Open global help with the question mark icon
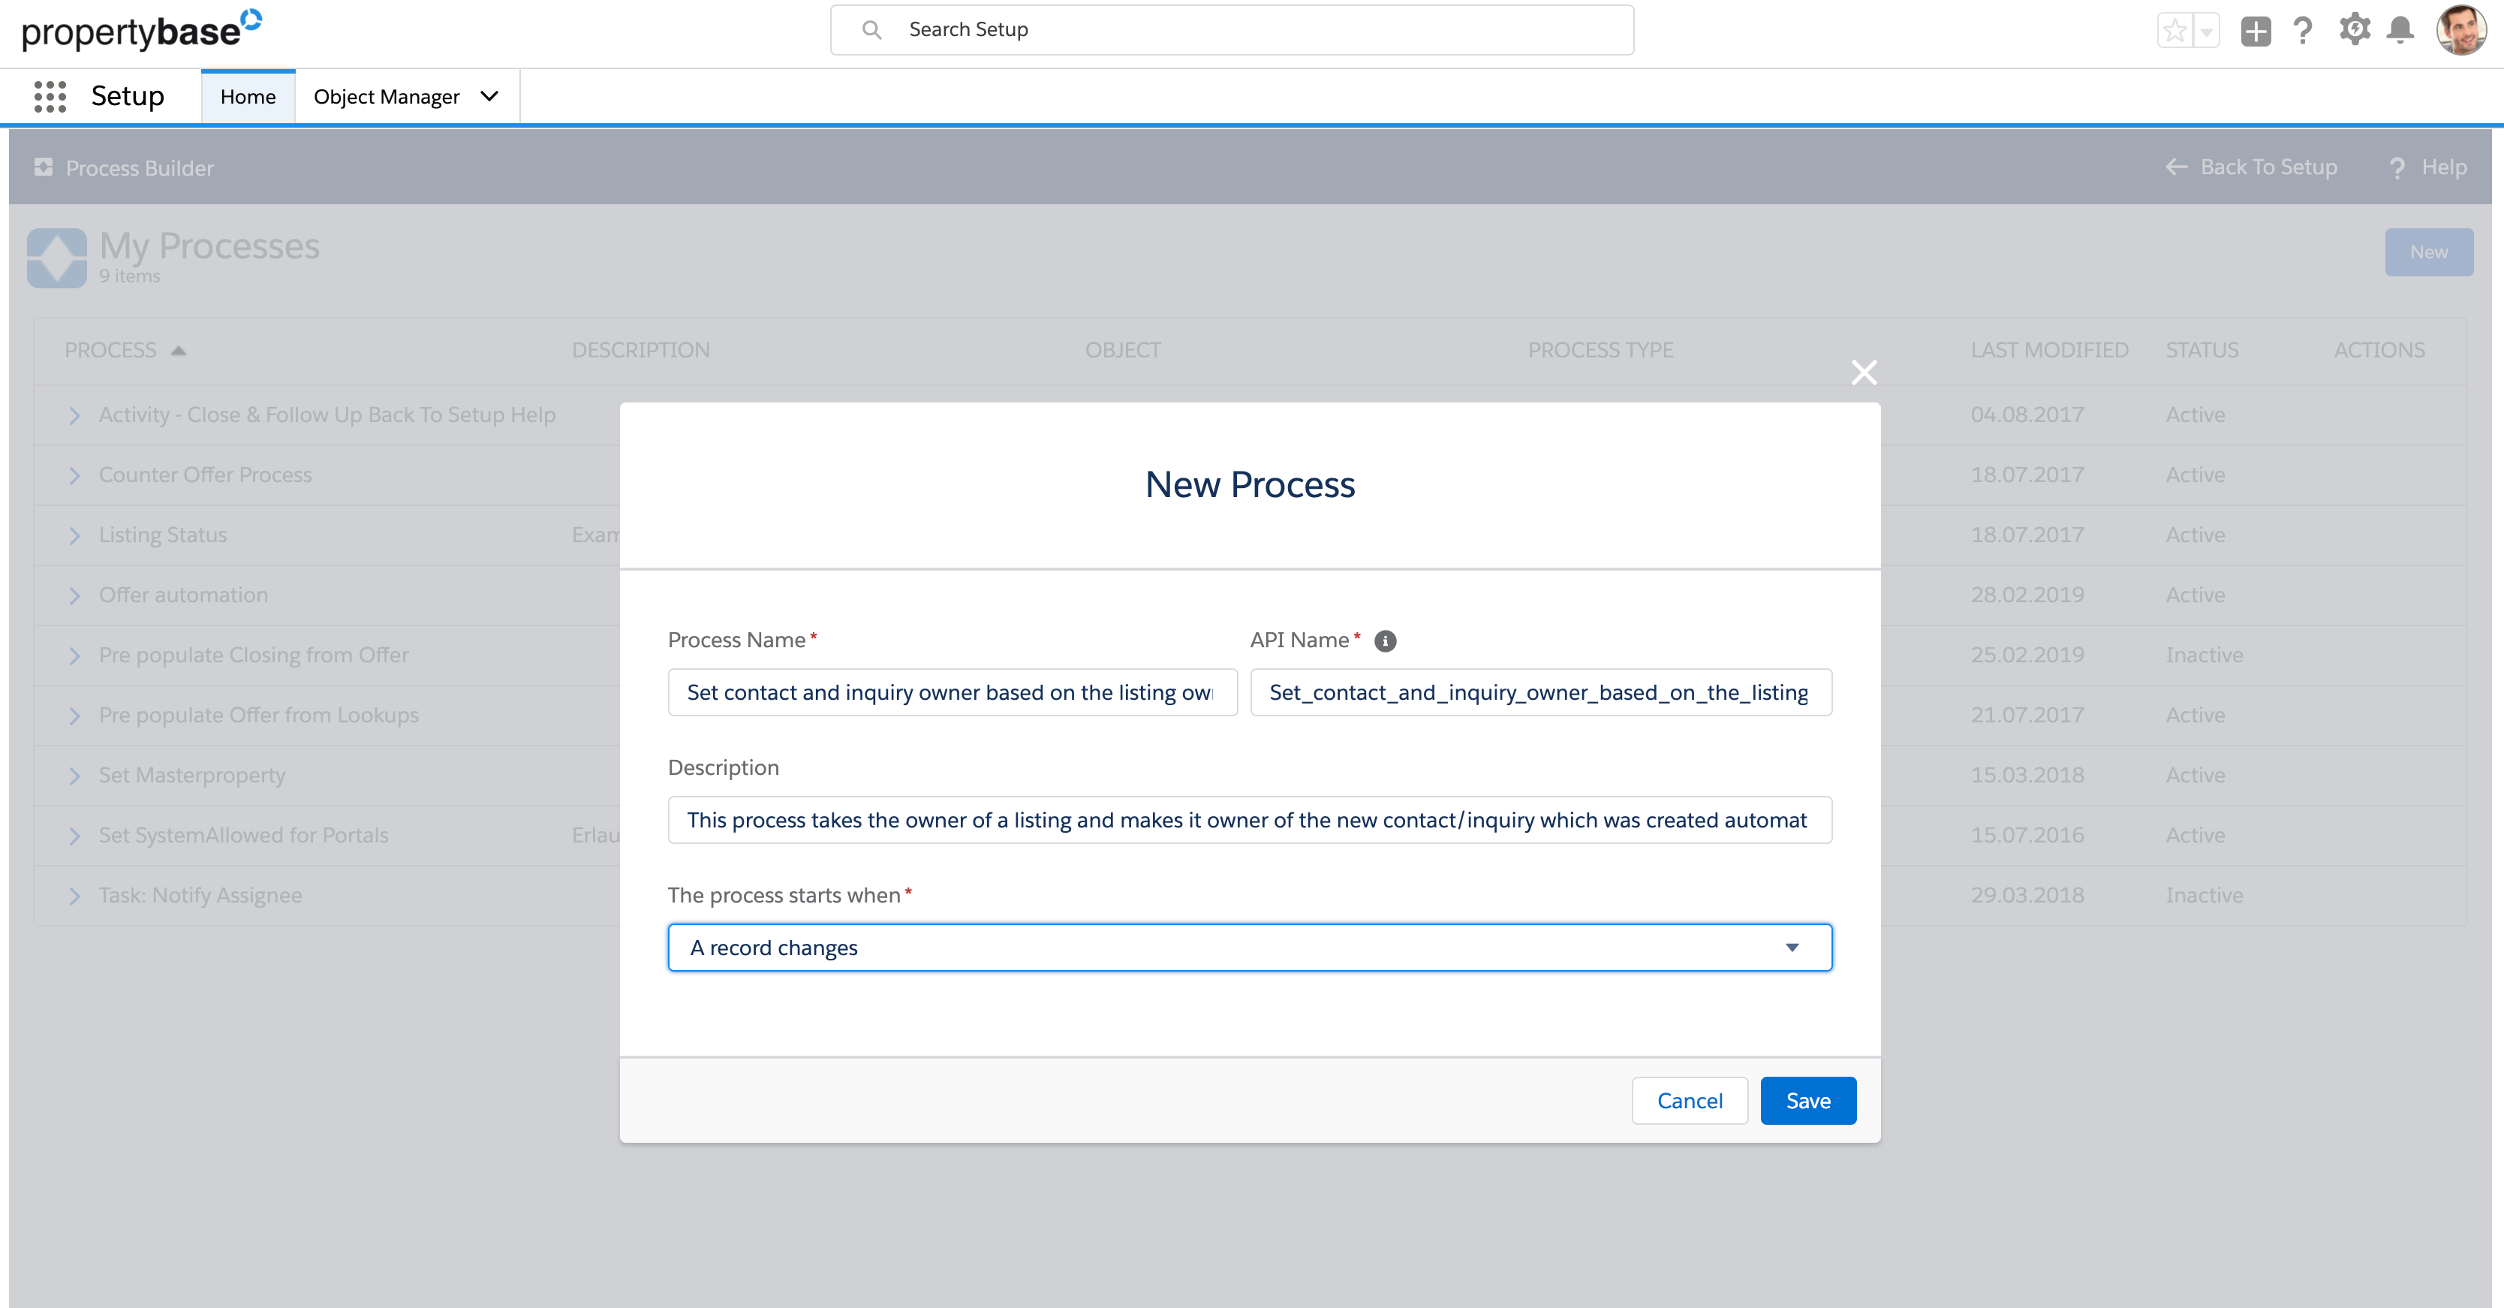This screenshot has width=2504, height=1308. (2304, 30)
